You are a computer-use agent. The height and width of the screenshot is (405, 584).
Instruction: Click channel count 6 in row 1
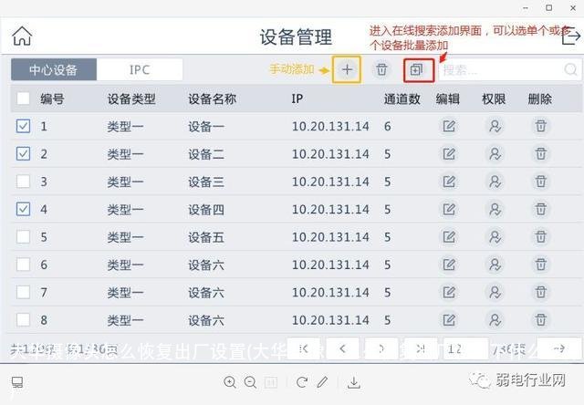pos(387,127)
